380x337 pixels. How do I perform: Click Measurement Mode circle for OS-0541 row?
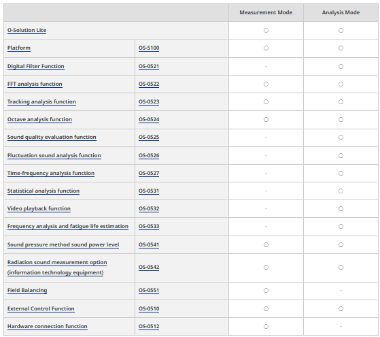point(266,244)
